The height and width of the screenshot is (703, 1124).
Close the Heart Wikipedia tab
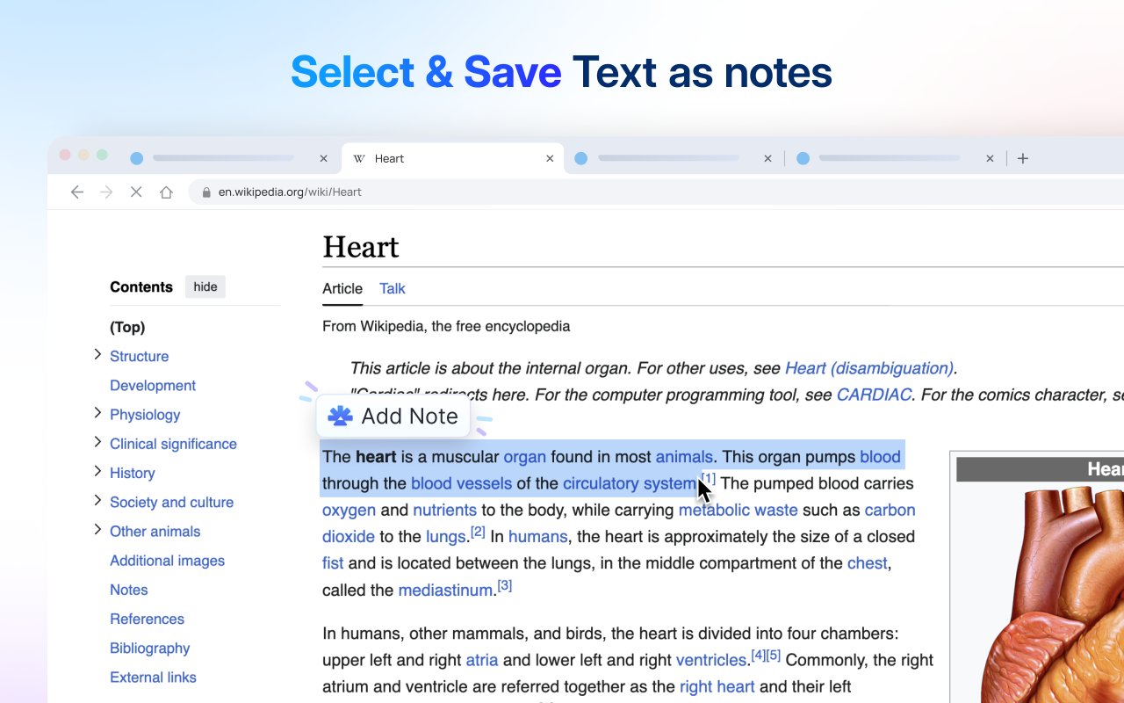coord(550,158)
